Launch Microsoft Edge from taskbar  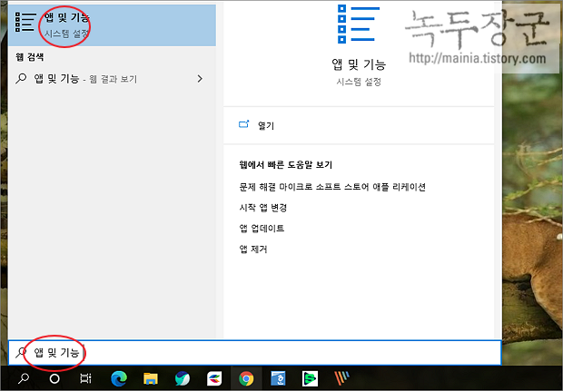coord(119,378)
